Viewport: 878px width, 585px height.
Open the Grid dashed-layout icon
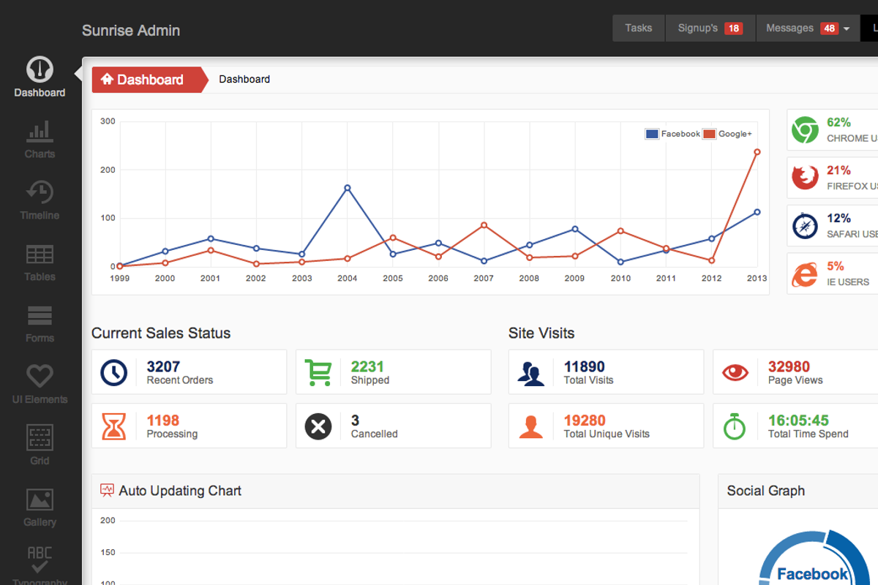(x=40, y=437)
